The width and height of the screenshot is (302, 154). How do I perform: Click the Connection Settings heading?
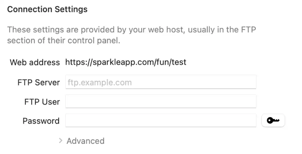point(47,9)
